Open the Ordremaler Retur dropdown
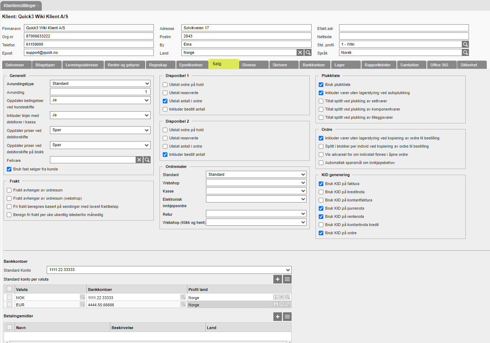Screen dimensions: 490x343 point(256,214)
